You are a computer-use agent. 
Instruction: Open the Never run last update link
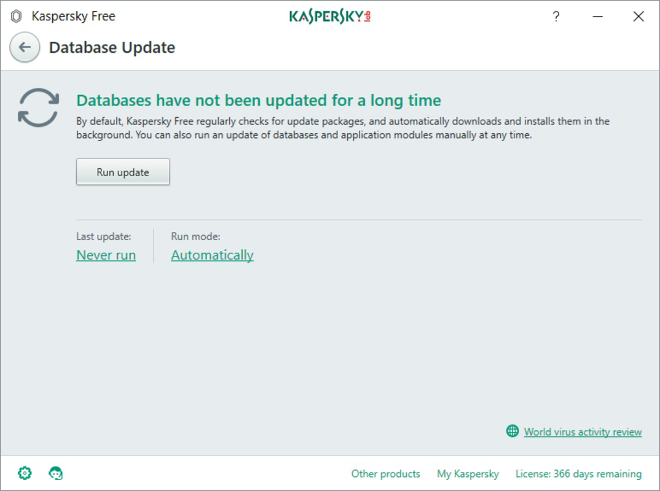click(x=106, y=255)
